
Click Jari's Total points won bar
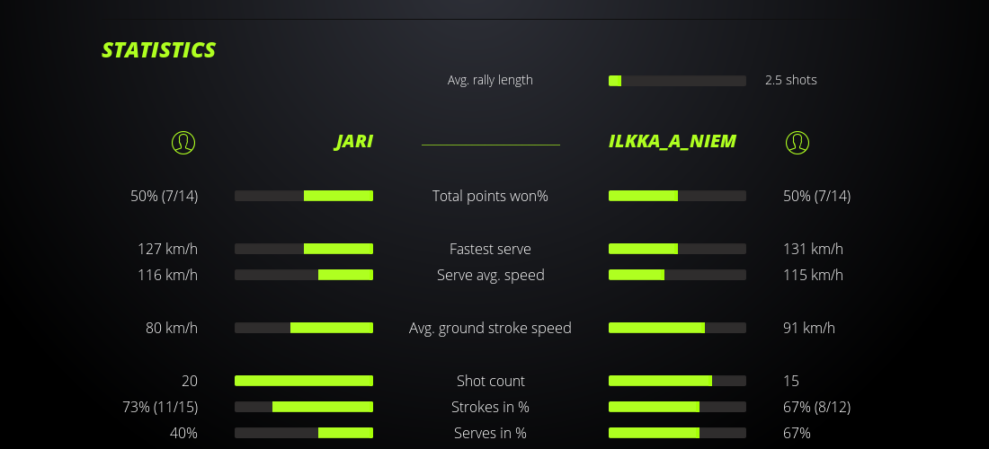pyautogui.click(x=304, y=196)
